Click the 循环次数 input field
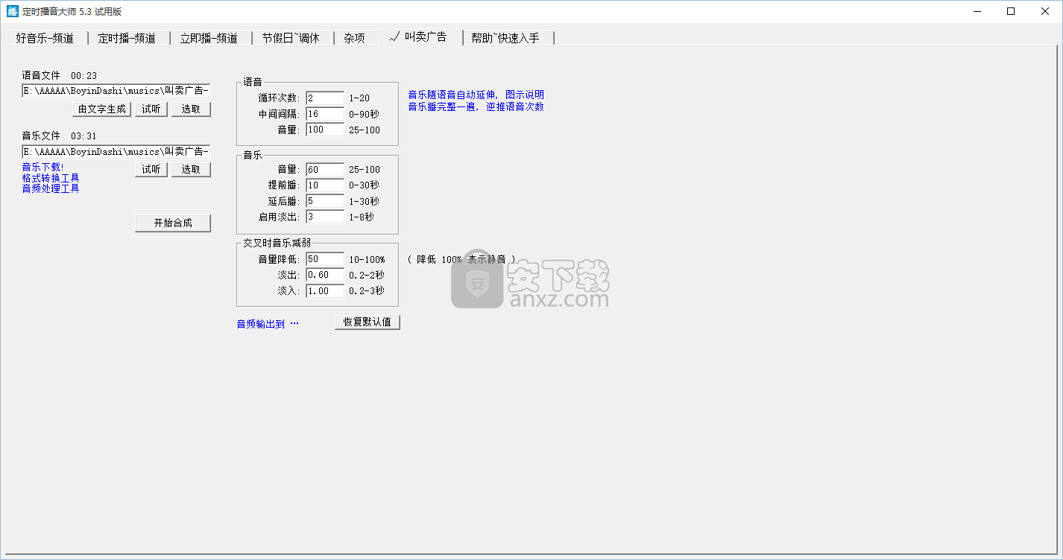Image resolution: width=1063 pixels, height=560 pixels. [325, 98]
